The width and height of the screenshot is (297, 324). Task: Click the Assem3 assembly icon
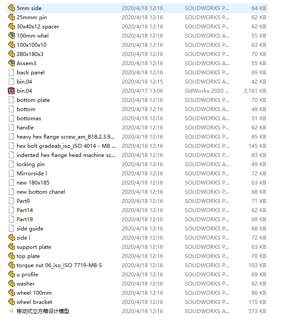coord(11,63)
